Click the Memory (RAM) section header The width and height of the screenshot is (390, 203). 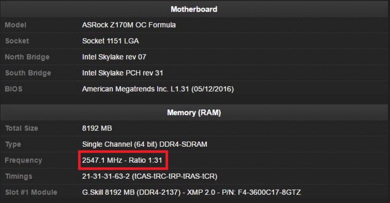pos(194,113)
